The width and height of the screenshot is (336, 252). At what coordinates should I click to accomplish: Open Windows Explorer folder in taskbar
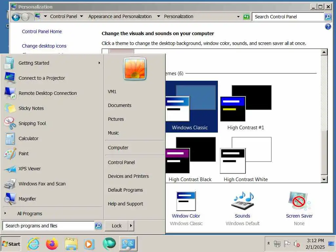(x=71, y=244)
